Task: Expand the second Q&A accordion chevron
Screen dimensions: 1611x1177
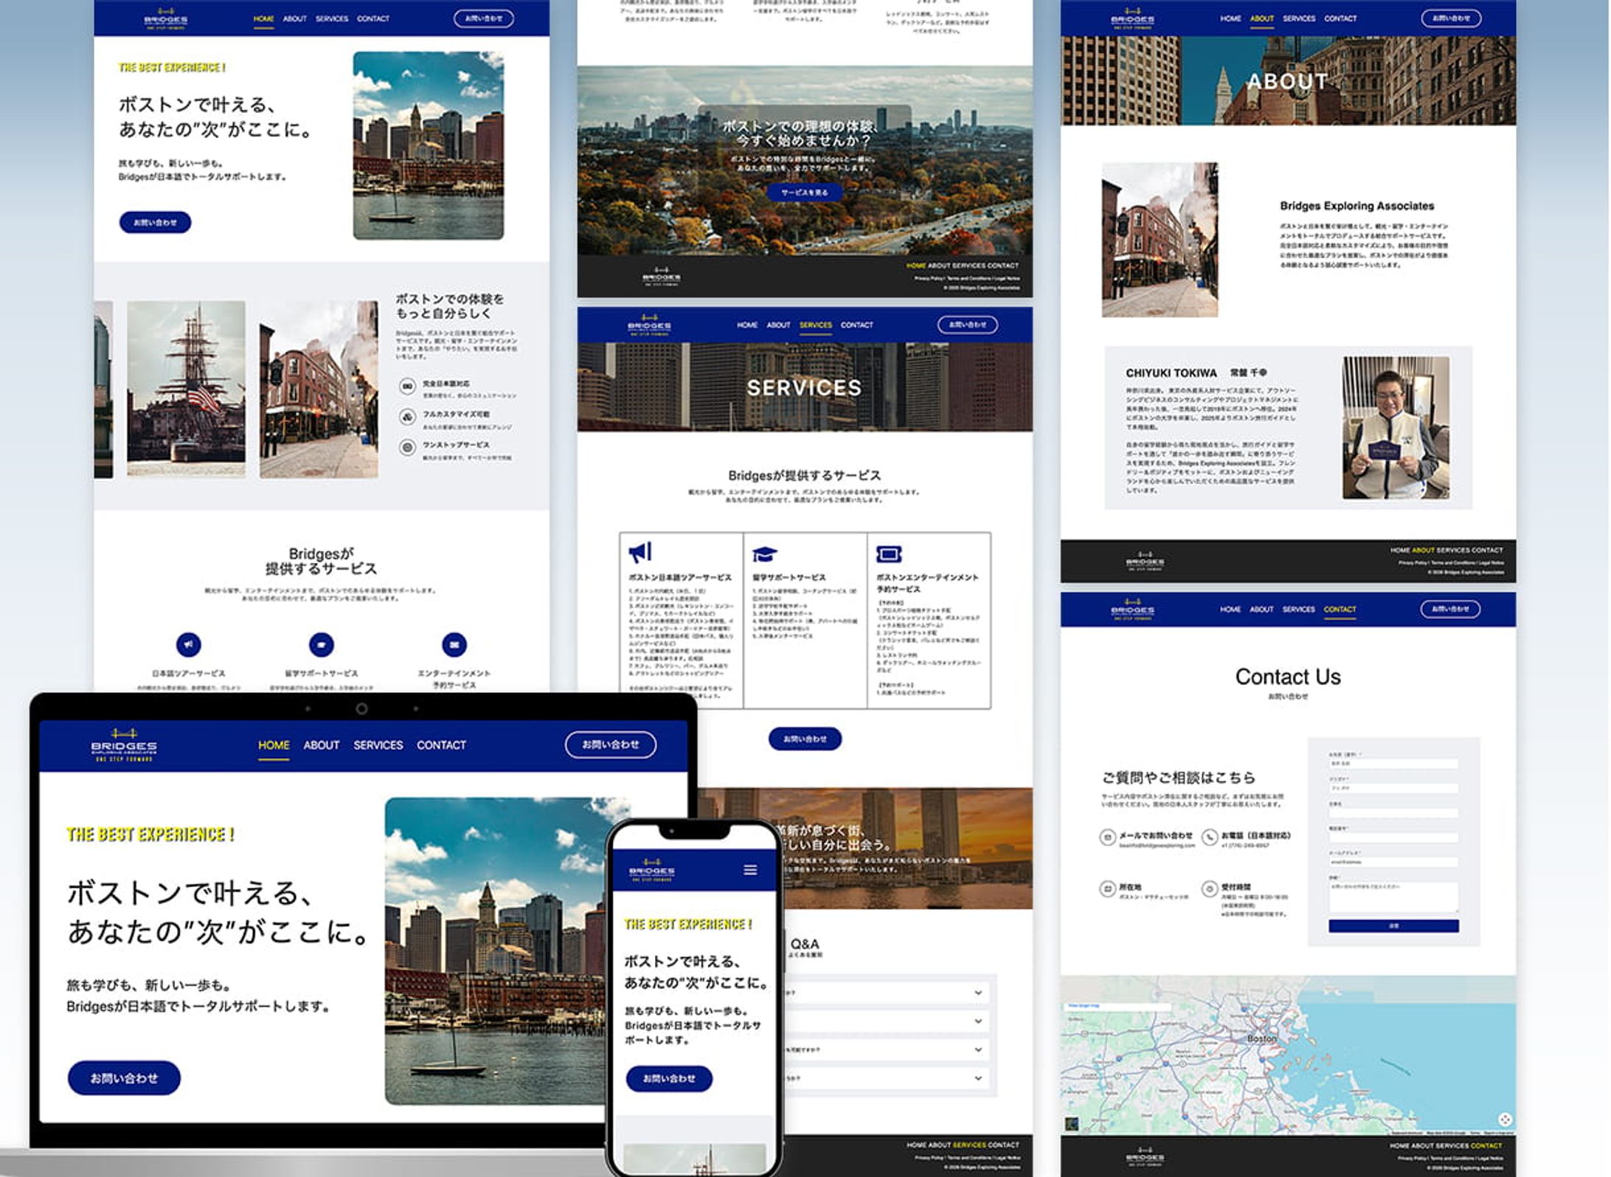Action: point(978,1021)
